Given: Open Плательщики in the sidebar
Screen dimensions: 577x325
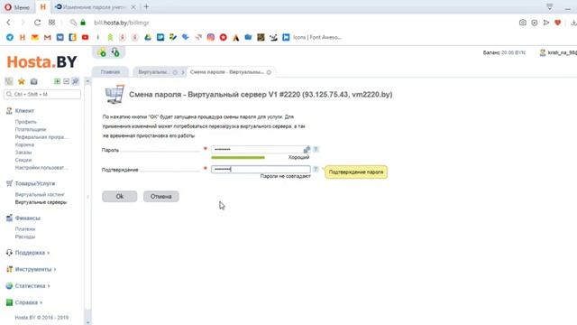Looking at the screenshot, I should (x=31, y=129).
